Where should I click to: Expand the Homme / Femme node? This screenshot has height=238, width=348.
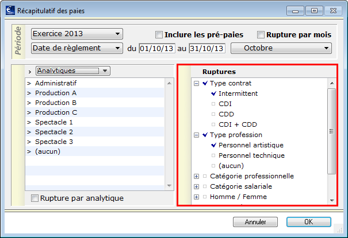click(196, 197)
